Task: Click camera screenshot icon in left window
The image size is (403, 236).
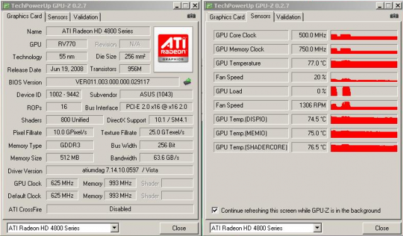Action: 191,16
